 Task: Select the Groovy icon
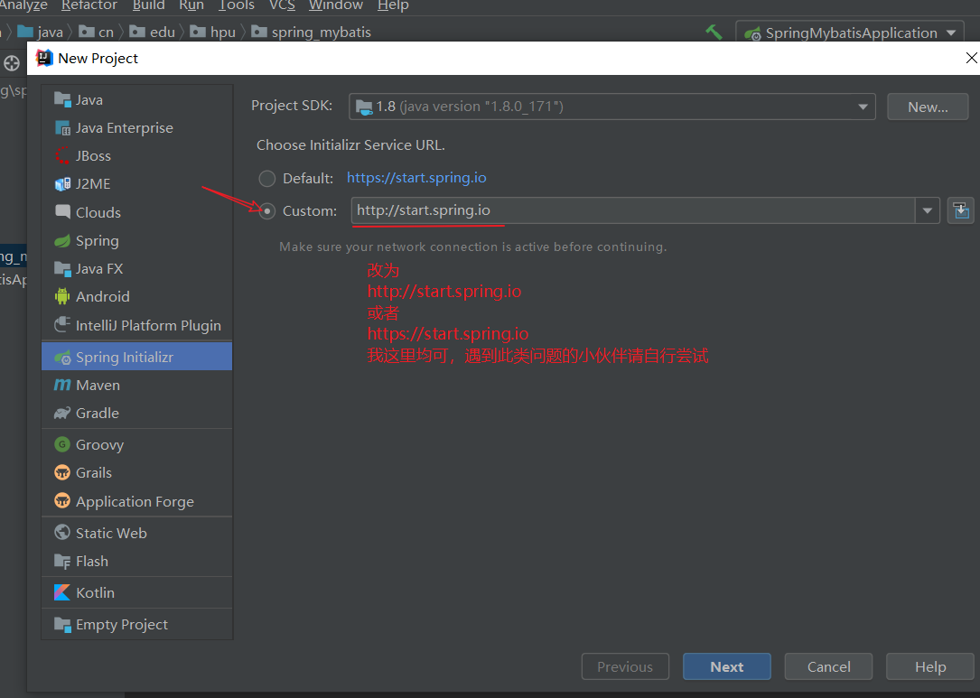(x=62, y=444)
